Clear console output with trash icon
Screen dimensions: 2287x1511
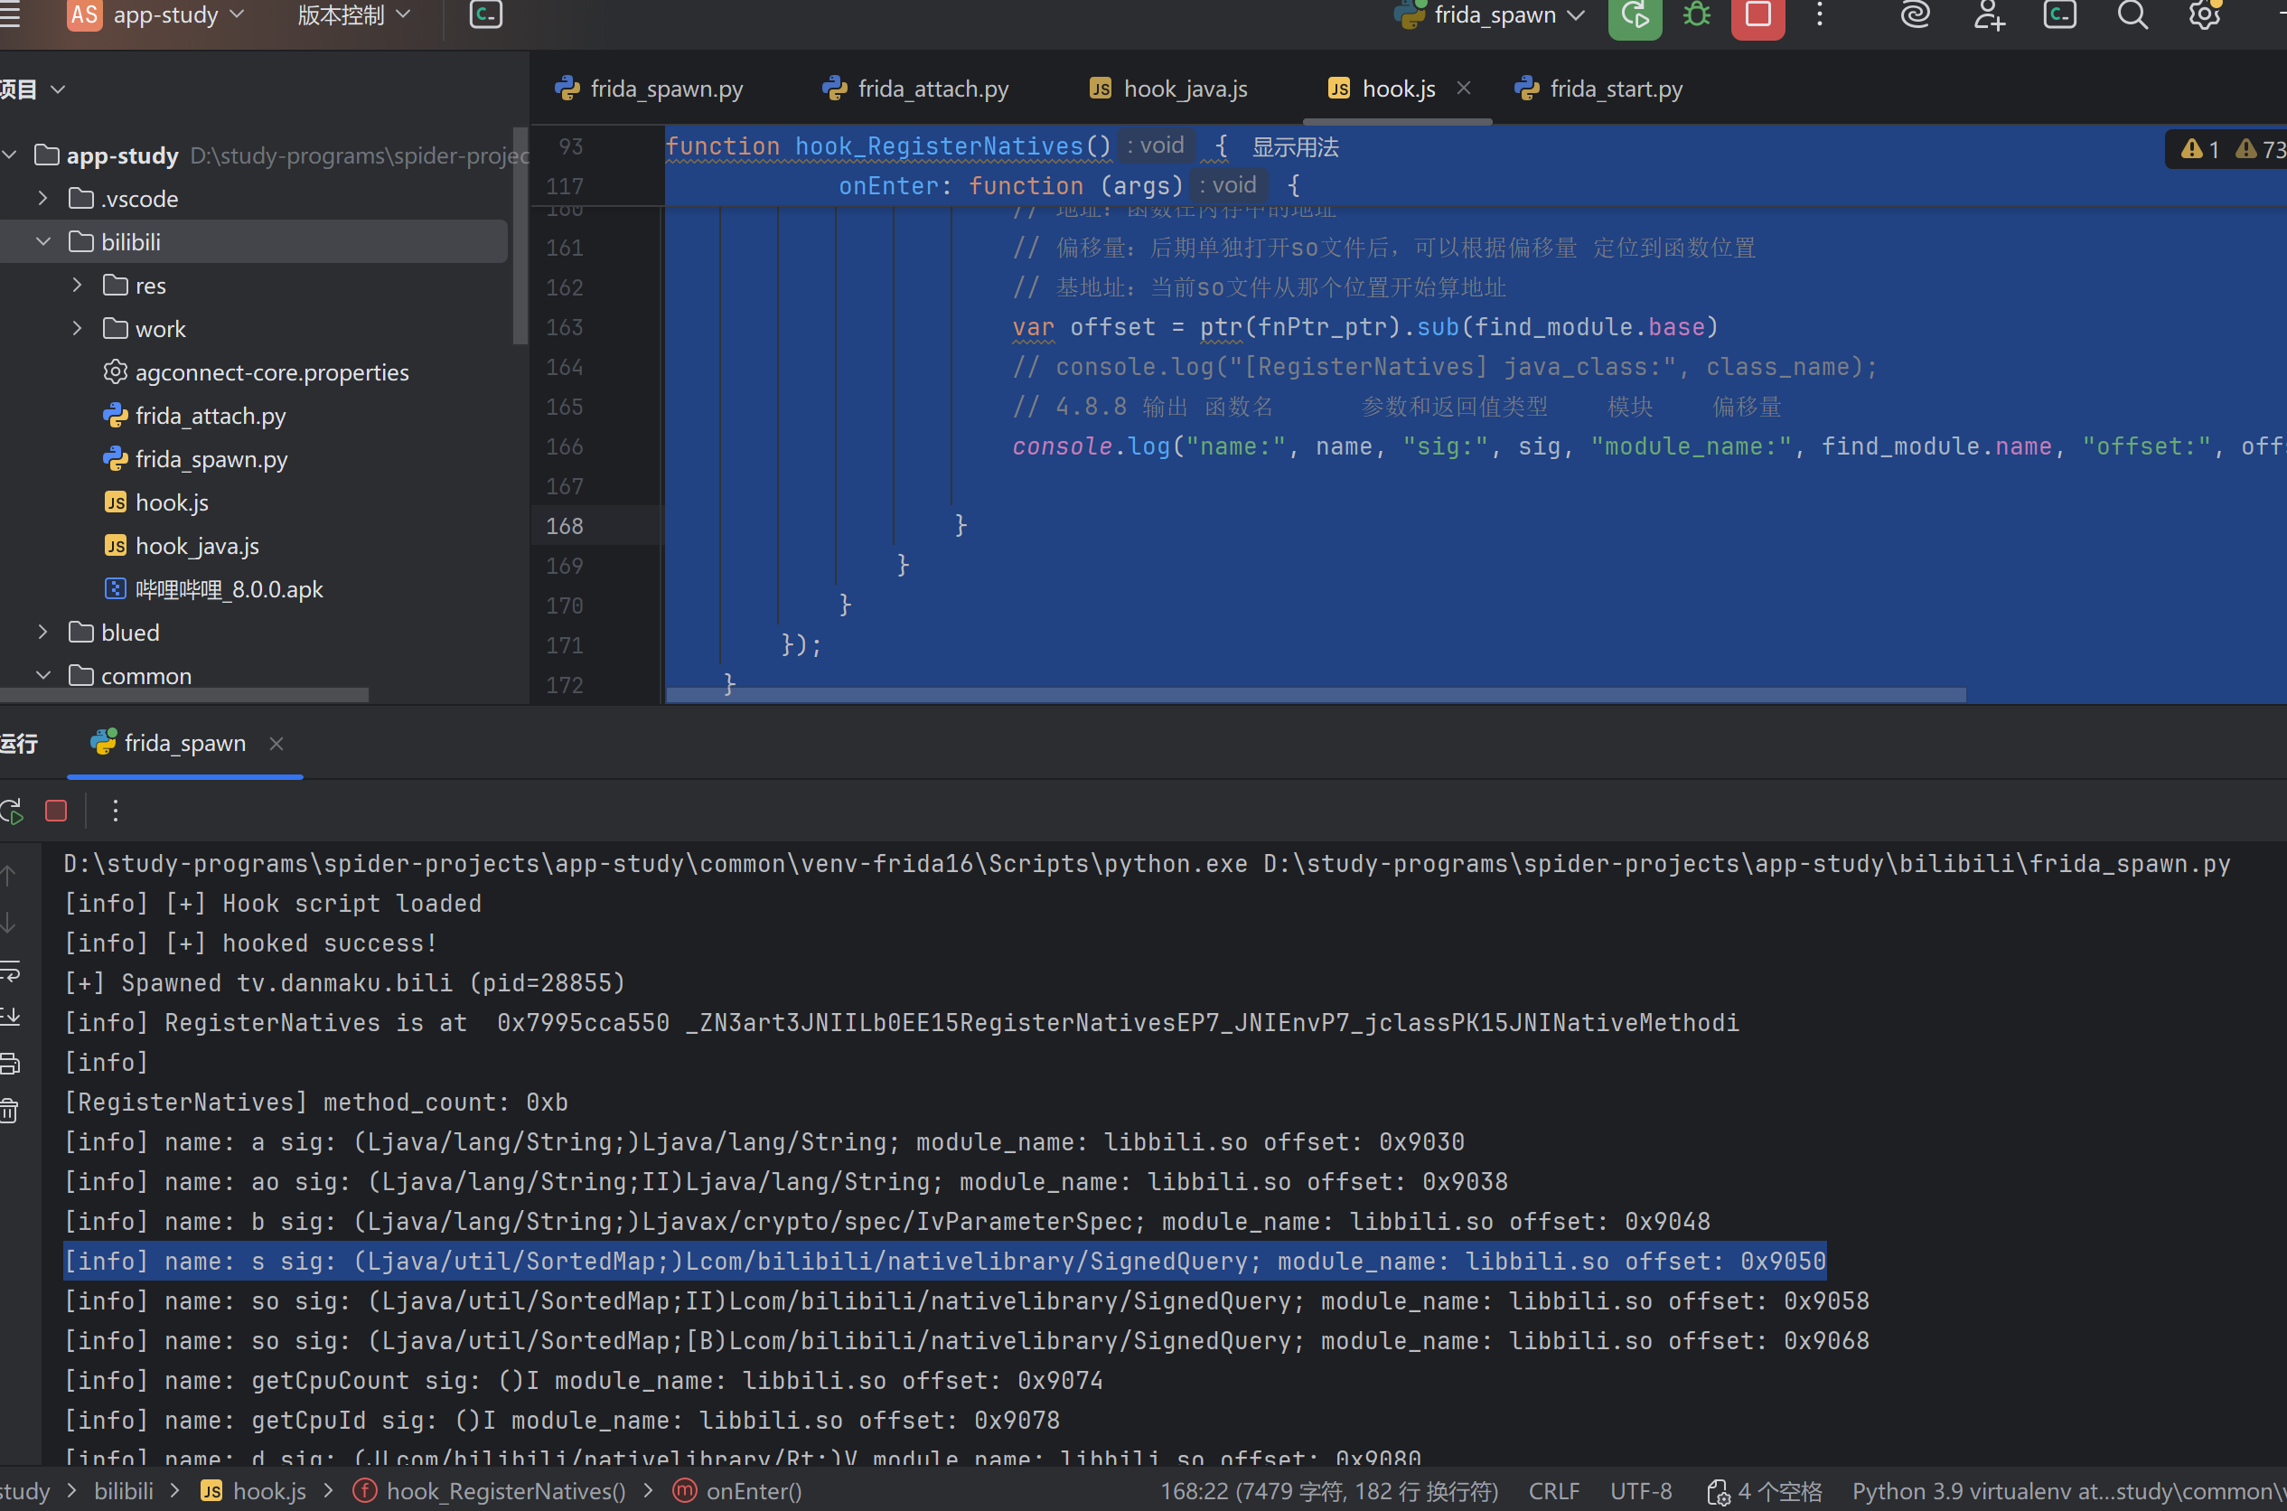(10, 1111)
